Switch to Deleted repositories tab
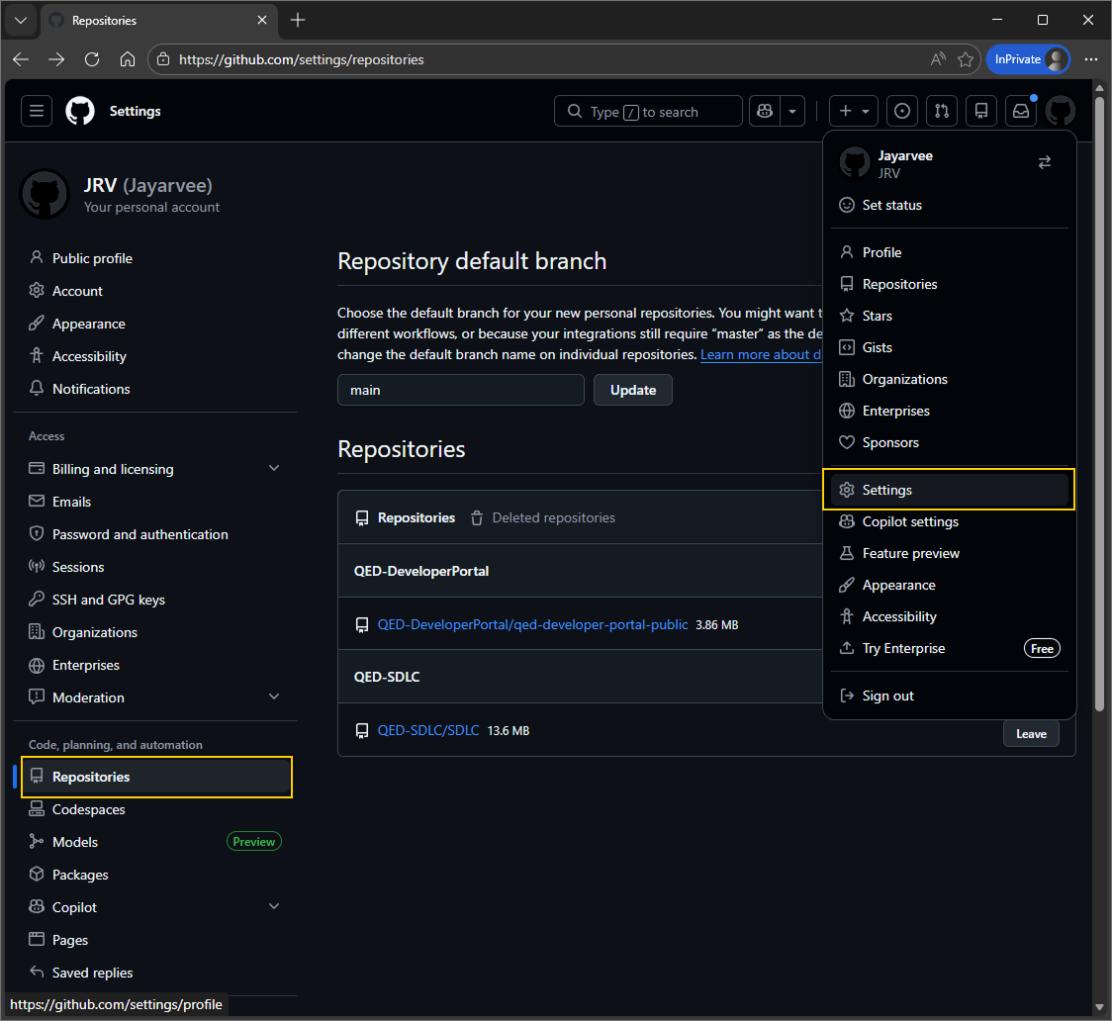Image resolution: width=1112 pixels, height=1021 pixels. tap(553, 517)
